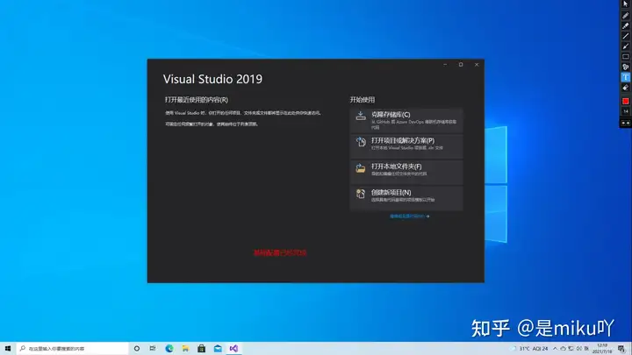Click the volume speaker tray icon
Image resolution: width=632 pixels, height=355 pixels.
579,349
